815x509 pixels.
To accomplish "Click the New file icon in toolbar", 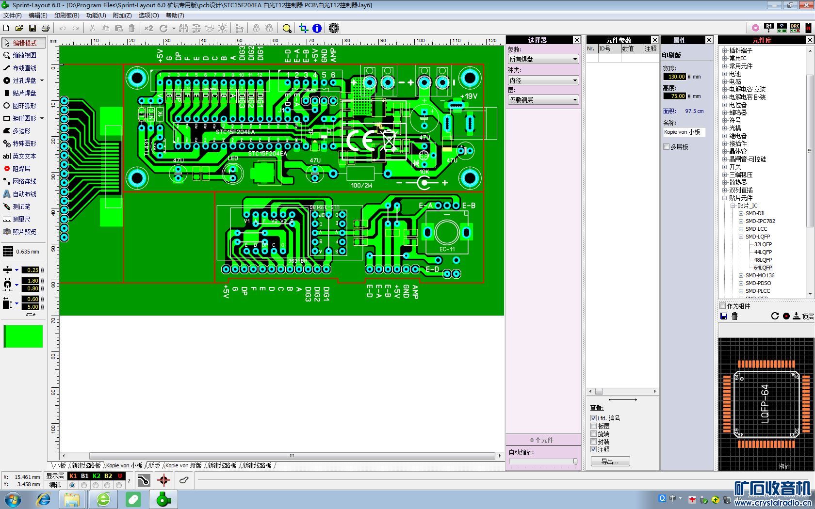I will point(6,28).
